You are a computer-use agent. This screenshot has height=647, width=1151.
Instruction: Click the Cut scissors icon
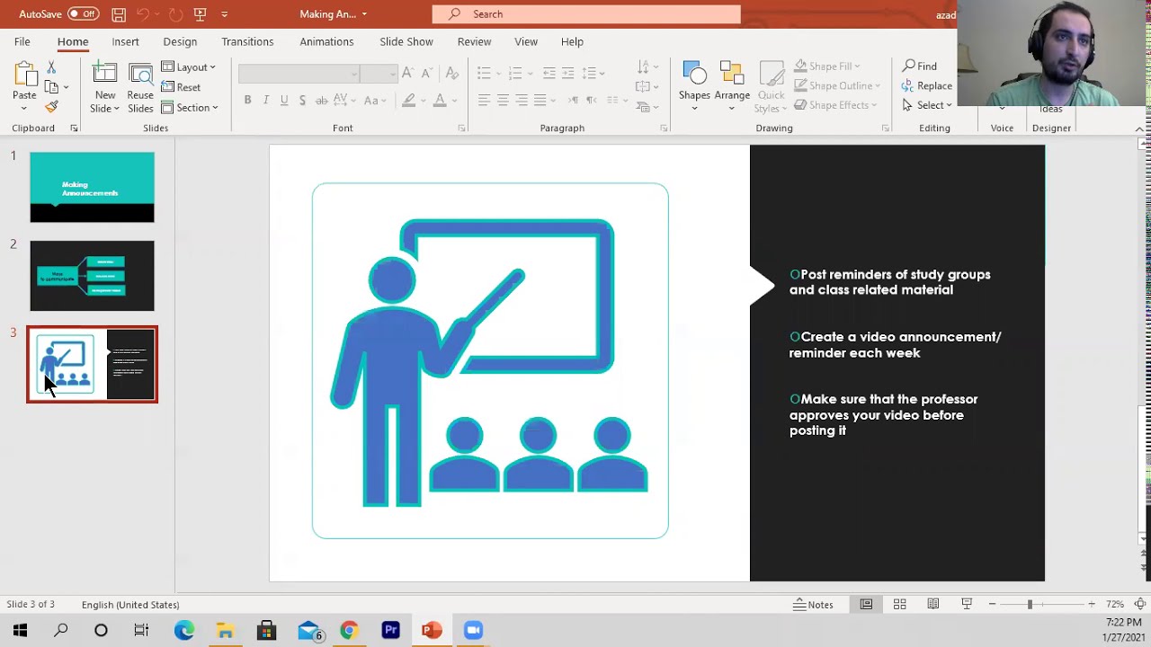(51, 67)
